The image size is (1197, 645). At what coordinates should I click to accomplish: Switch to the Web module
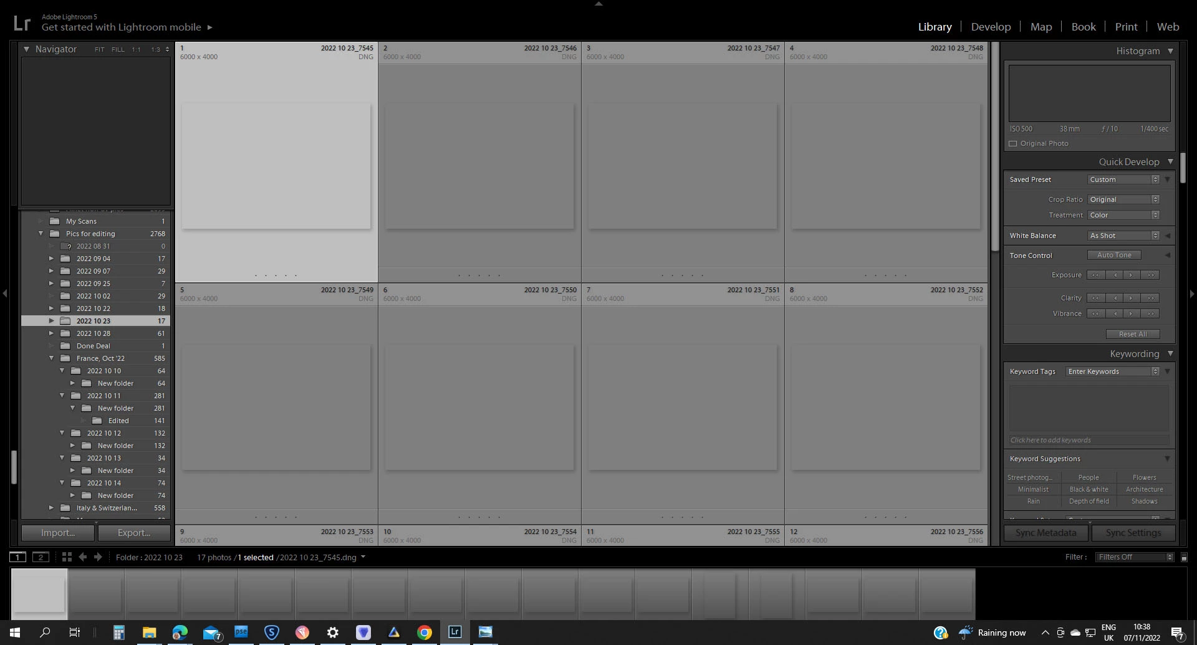1168,27
